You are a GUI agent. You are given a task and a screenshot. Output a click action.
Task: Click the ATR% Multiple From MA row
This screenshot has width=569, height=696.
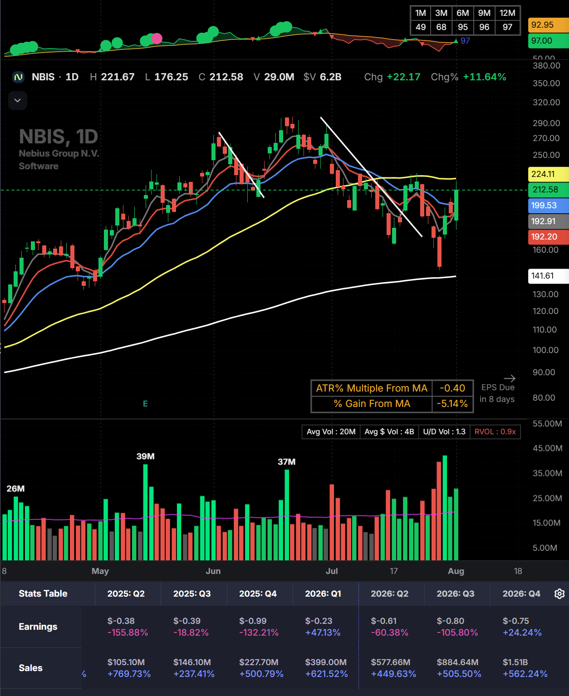pyautogui.click(x=392, y=388)
